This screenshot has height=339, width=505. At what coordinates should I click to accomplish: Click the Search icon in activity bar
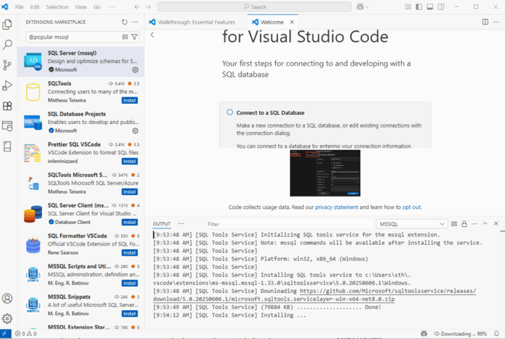tap(7, 45)
